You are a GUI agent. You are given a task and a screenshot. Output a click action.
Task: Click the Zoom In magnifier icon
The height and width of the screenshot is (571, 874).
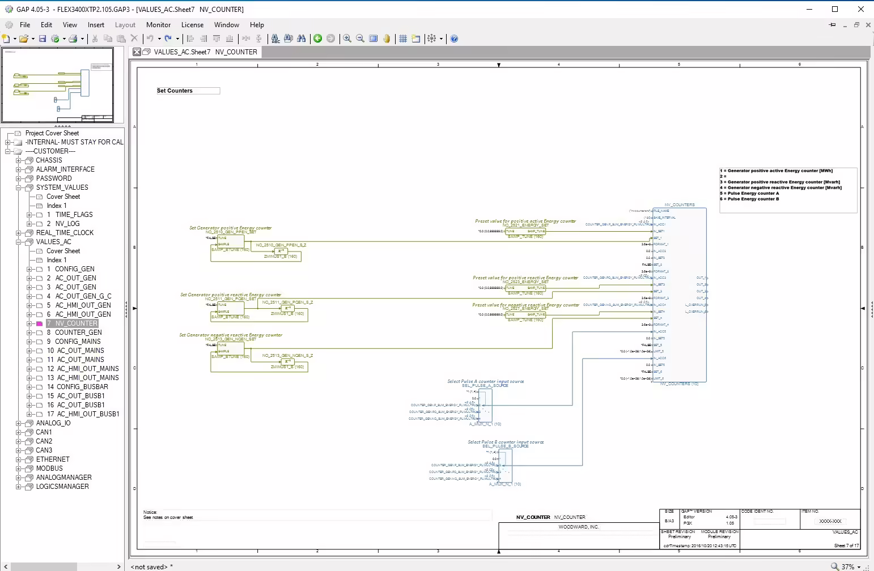[x=347, y=39]
